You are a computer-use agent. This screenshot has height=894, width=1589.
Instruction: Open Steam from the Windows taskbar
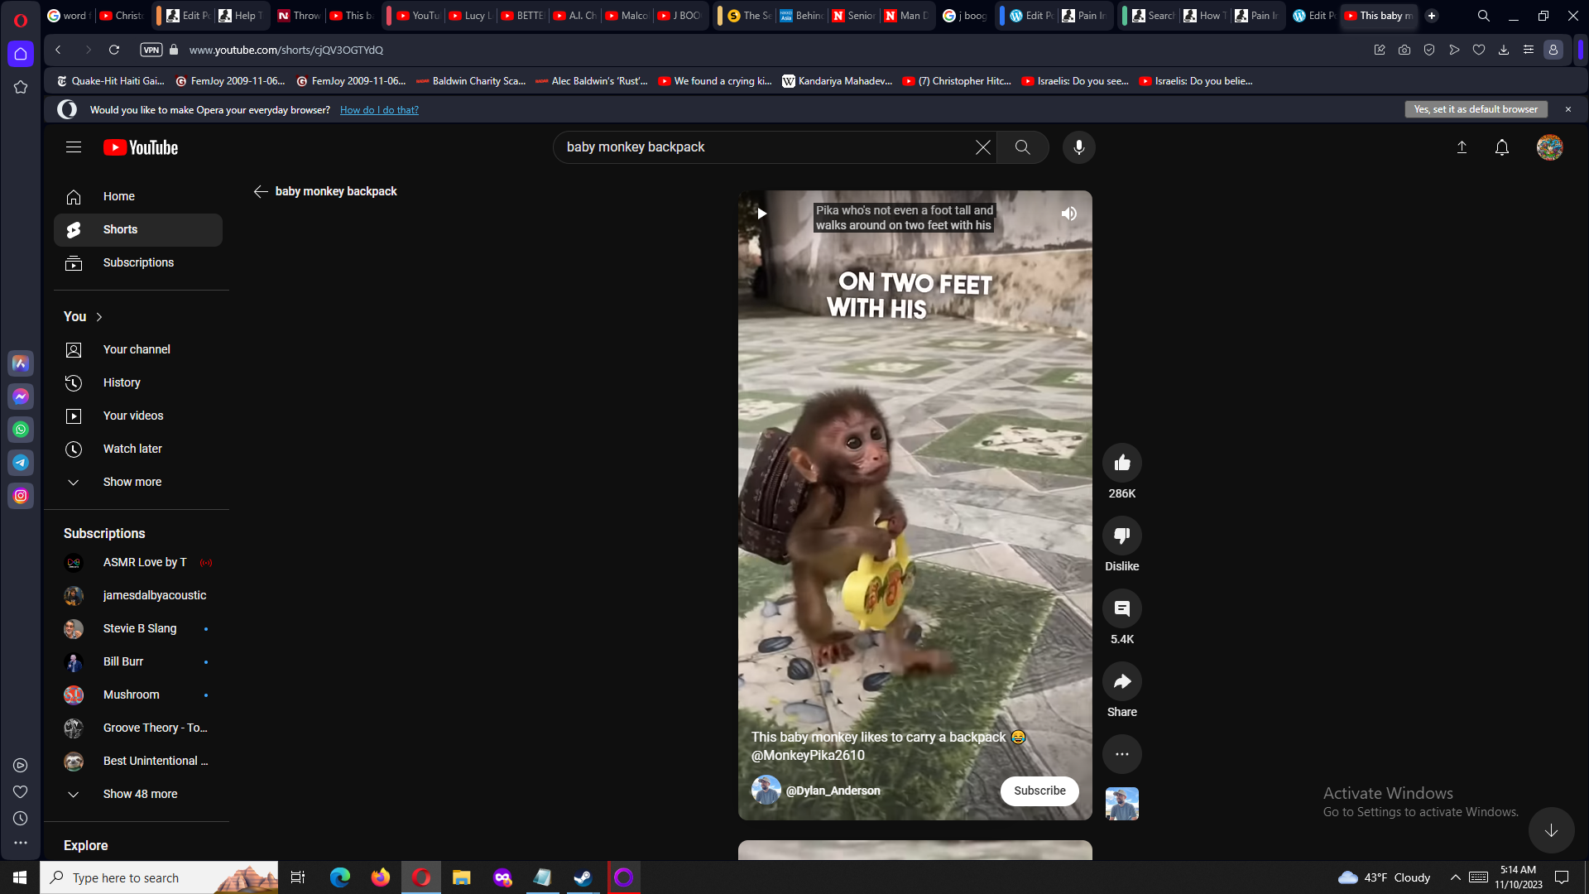pyautogui.click(x=583, y=877)
